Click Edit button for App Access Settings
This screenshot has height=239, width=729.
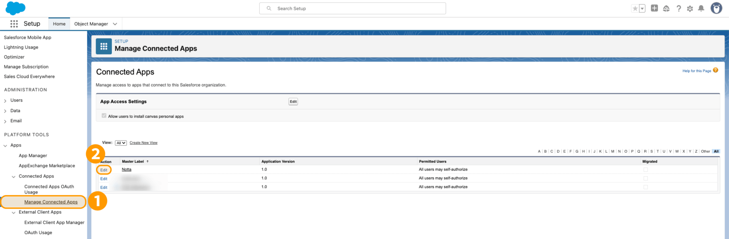tap(293, 102)
